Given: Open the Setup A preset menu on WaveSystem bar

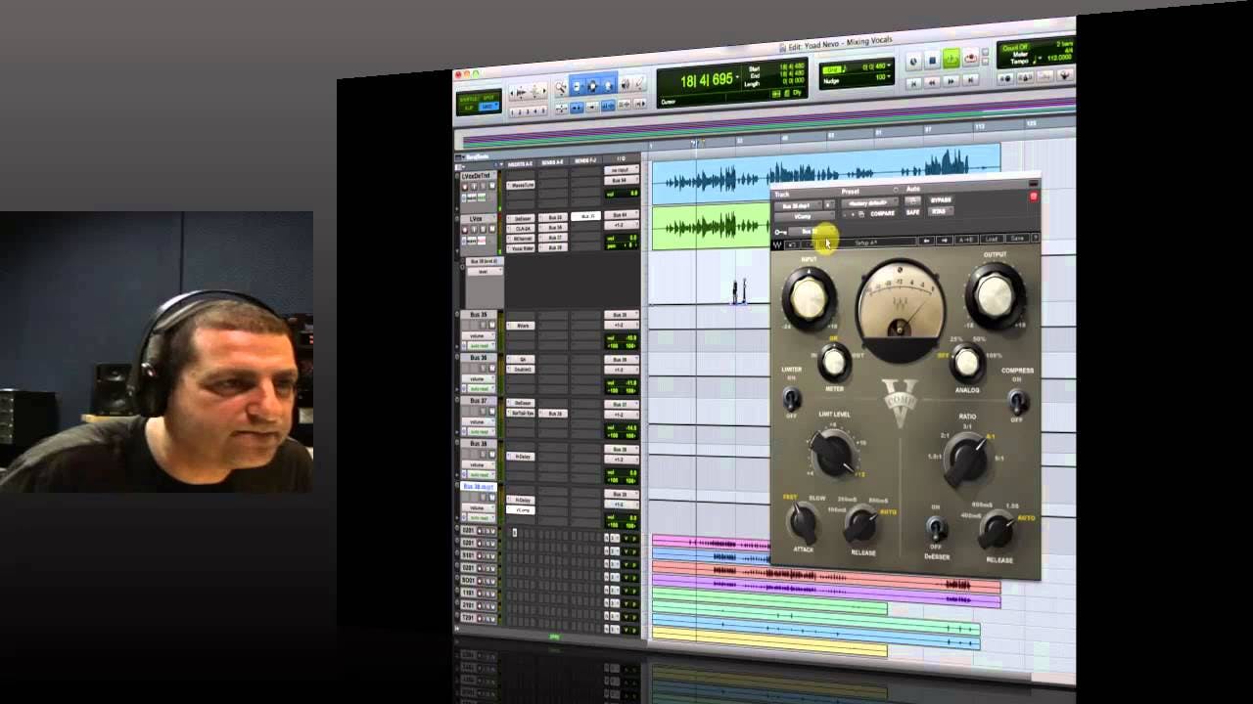Looking at the screenshot, I should pyautogui.click(x=865, y=242).
